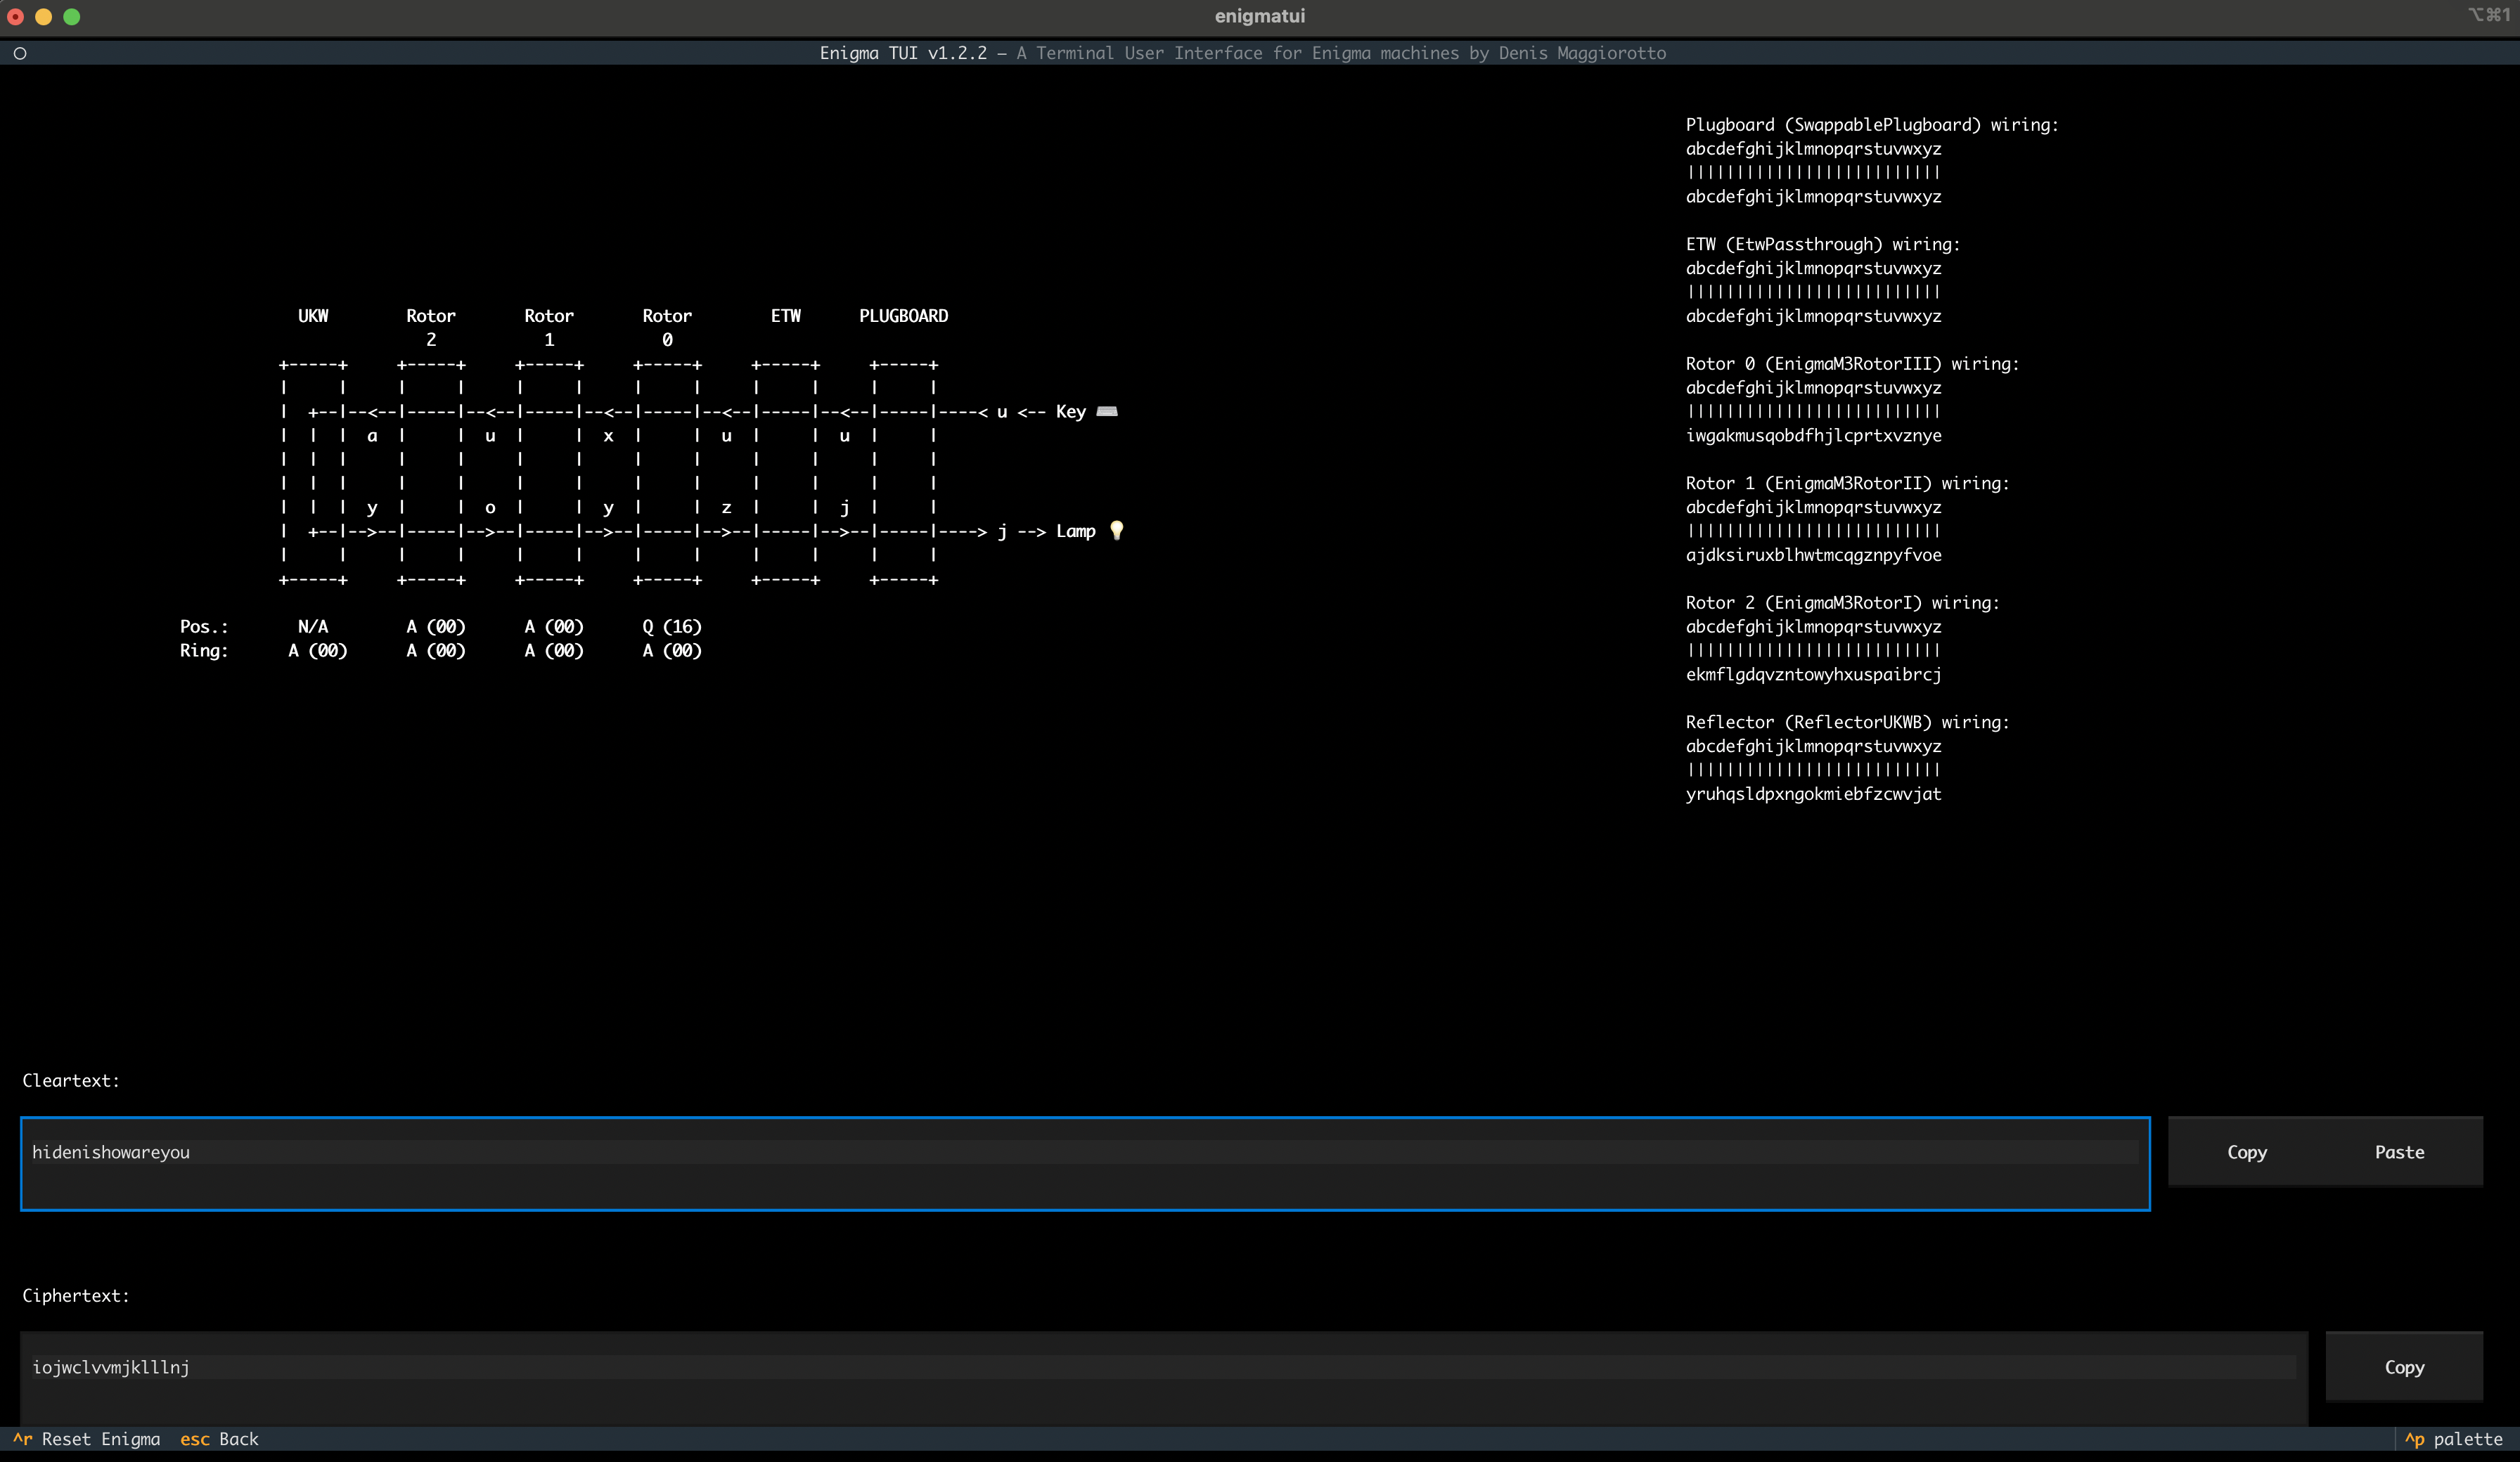Click the Ciphertext output field

click(1162, 1367)
